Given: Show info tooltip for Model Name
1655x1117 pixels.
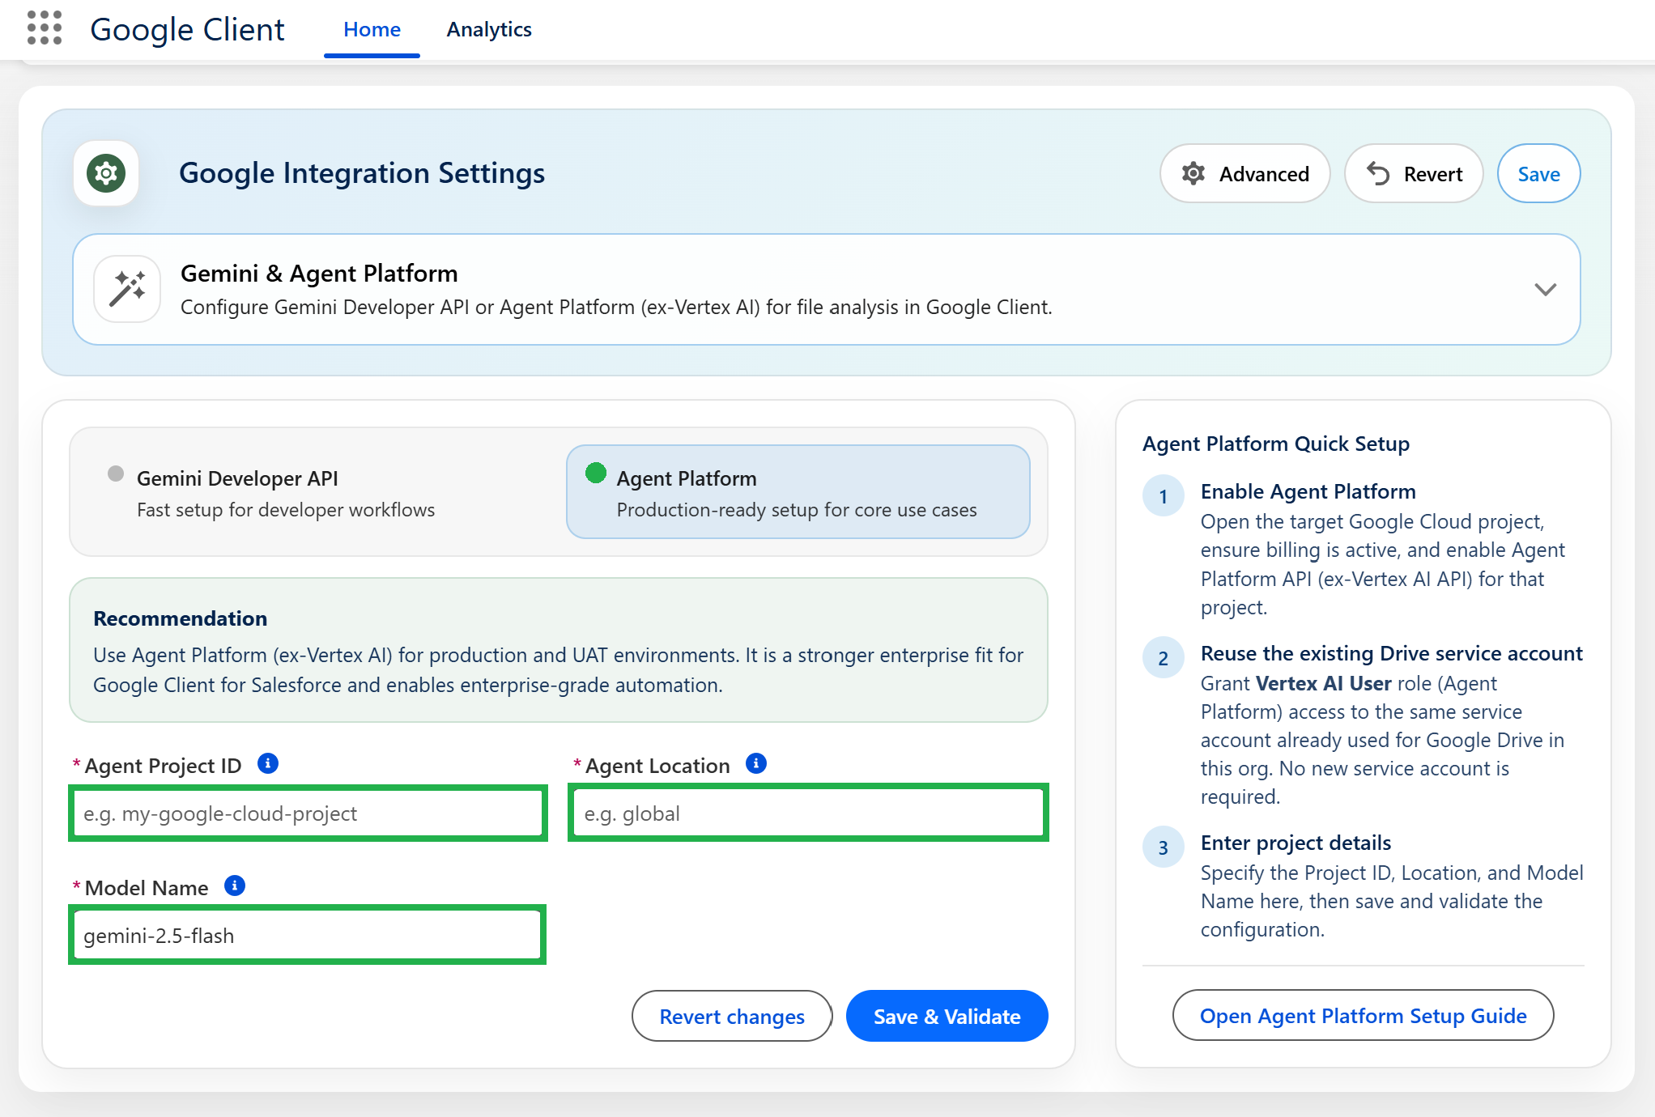Looking at the screenshot, I should (235, 886).
